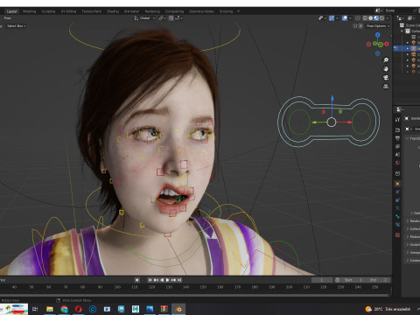Open Google Chrome from taskbar
Image resolution: width=420 pixels, height=315 pixels.
[64, 309]
